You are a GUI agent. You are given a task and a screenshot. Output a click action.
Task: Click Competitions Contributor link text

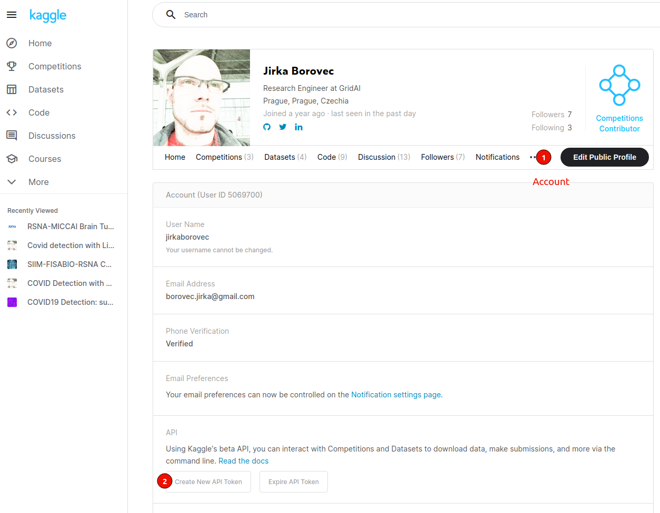(619, 124)
